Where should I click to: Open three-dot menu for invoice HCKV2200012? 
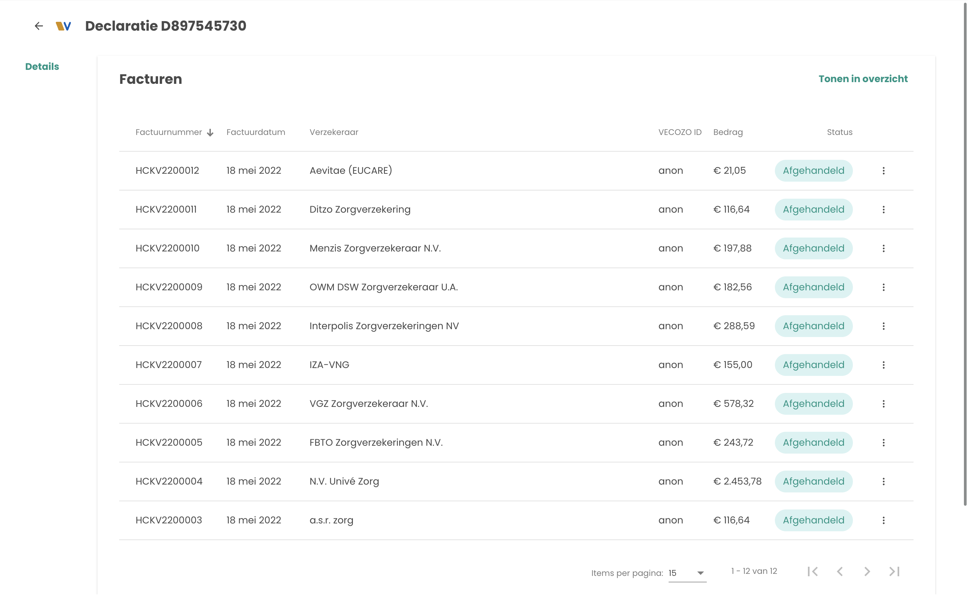(883, 170)
